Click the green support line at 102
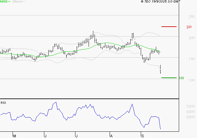 click(169, 78)
